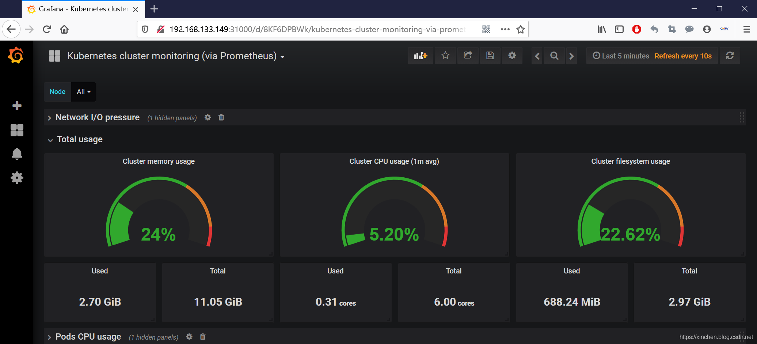Open Pods CPU usage row settings gear

pos(189,337)
